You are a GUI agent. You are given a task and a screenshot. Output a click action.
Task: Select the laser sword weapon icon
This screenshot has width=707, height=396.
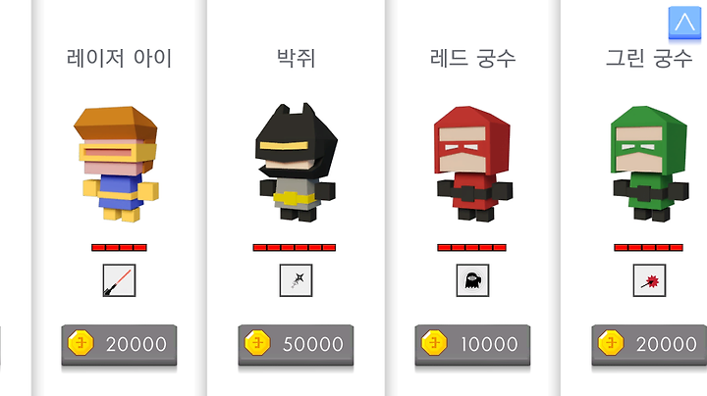coord(119,280)
